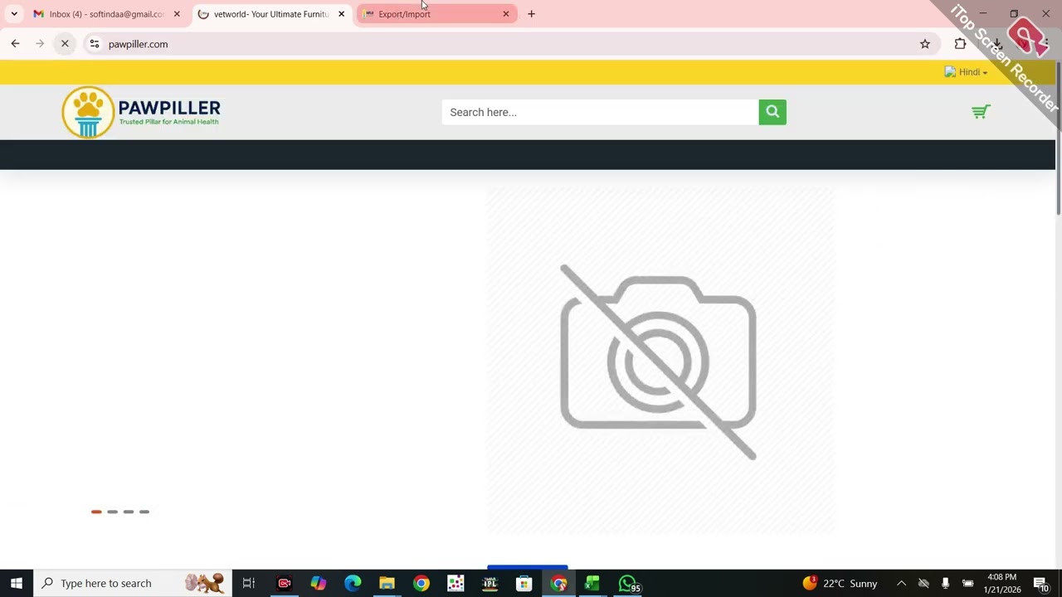The width and height of the screenshot is (1062, 597).
Task: Select the fourth carousel indicator dot
Action: (144, 512)
